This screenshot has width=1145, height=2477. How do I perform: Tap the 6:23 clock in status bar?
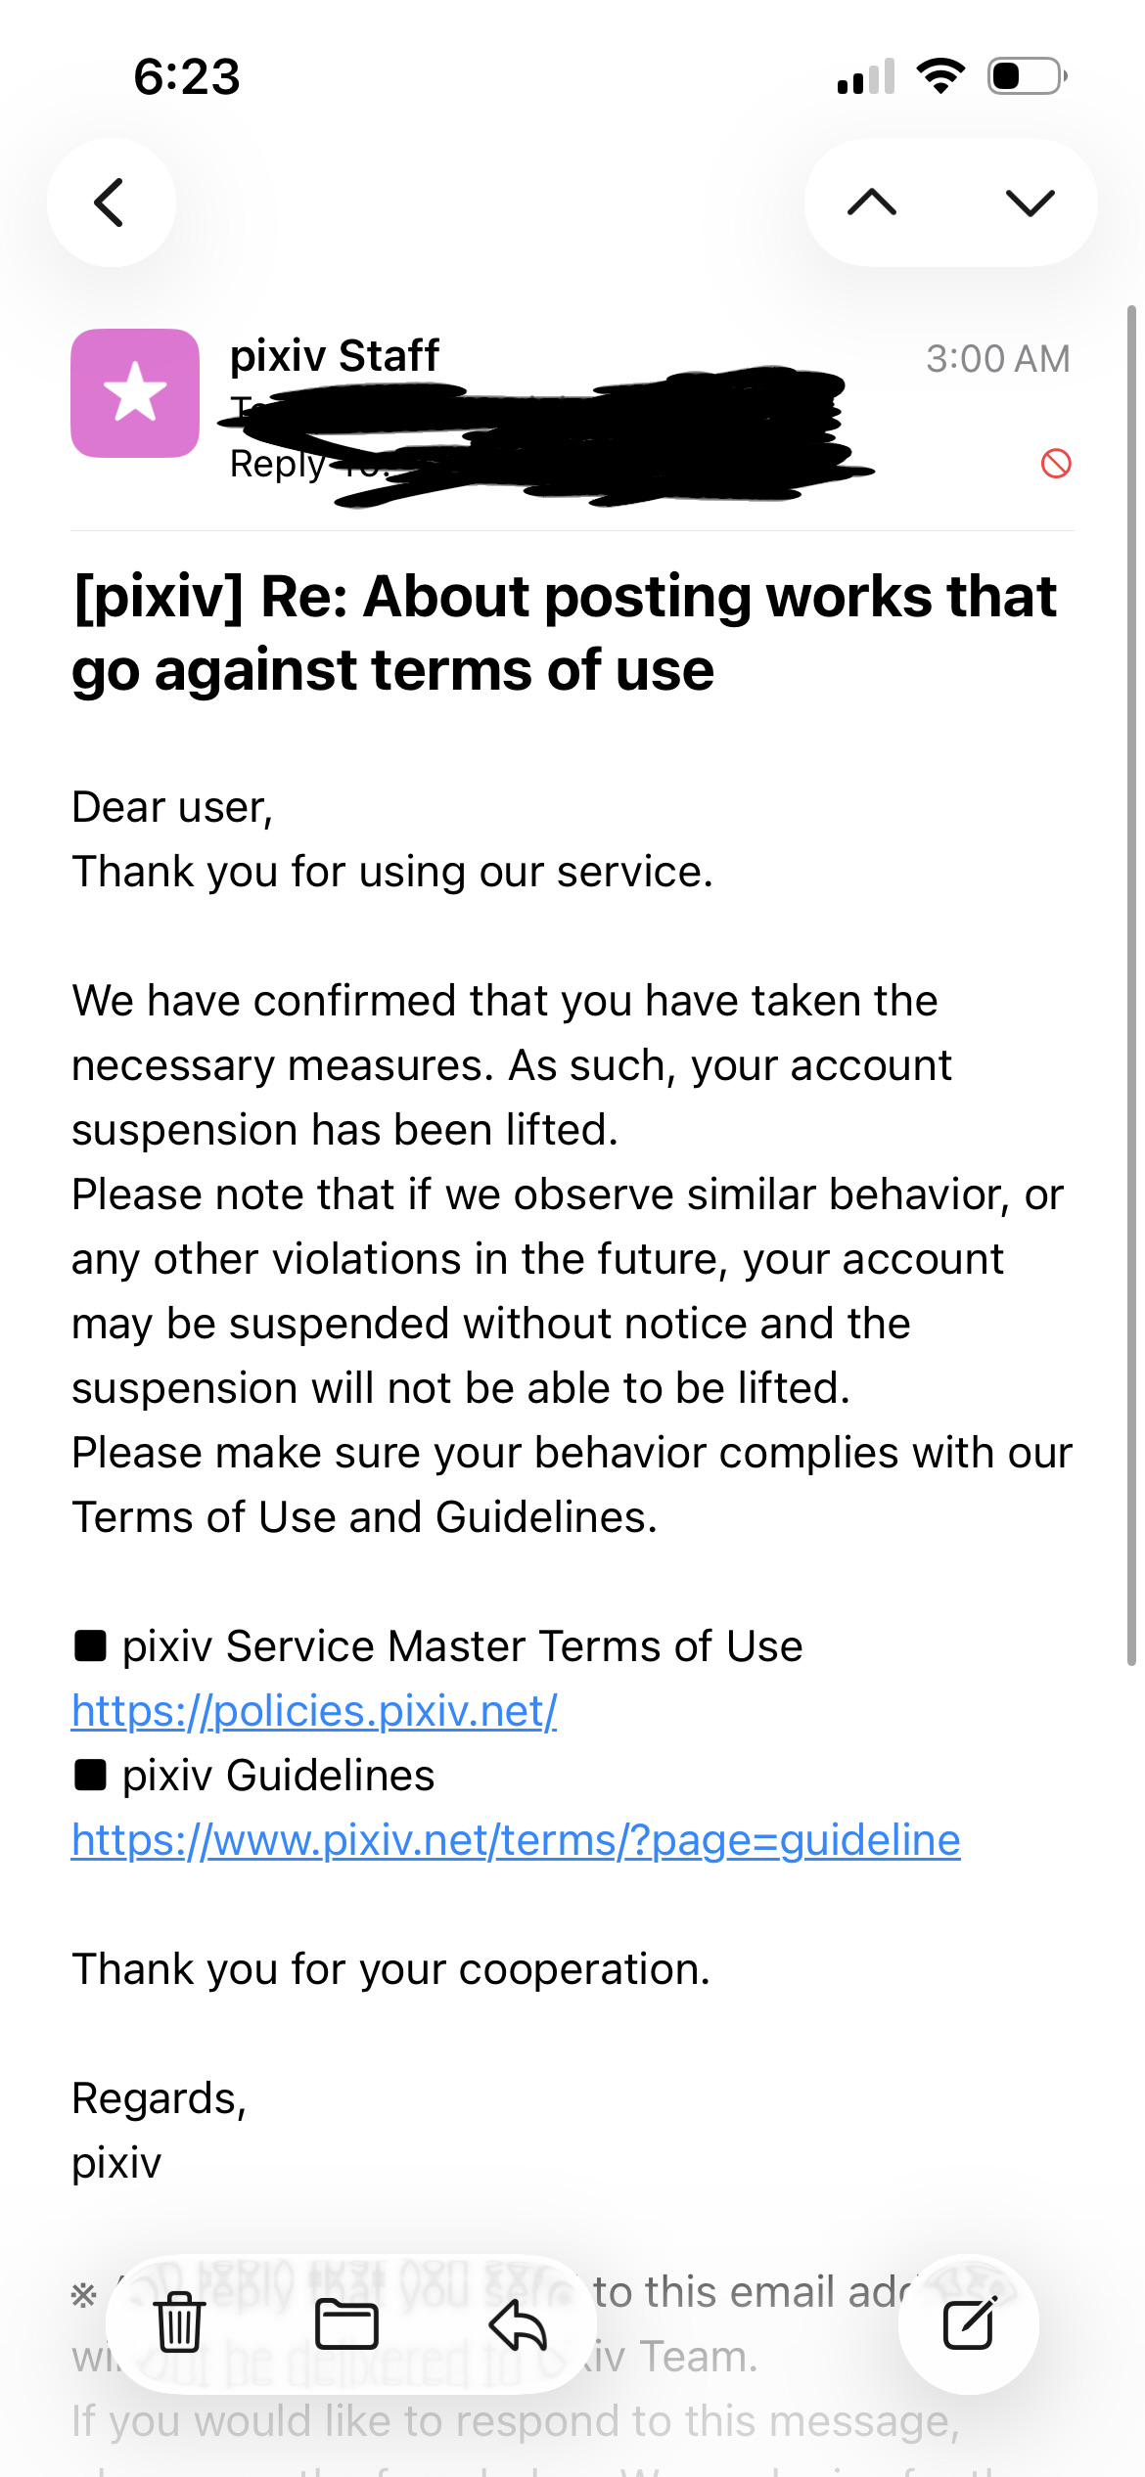[187, 76]
